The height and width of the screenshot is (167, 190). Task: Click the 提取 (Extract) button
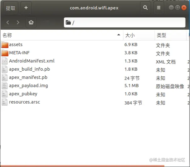tap(10, 8)
